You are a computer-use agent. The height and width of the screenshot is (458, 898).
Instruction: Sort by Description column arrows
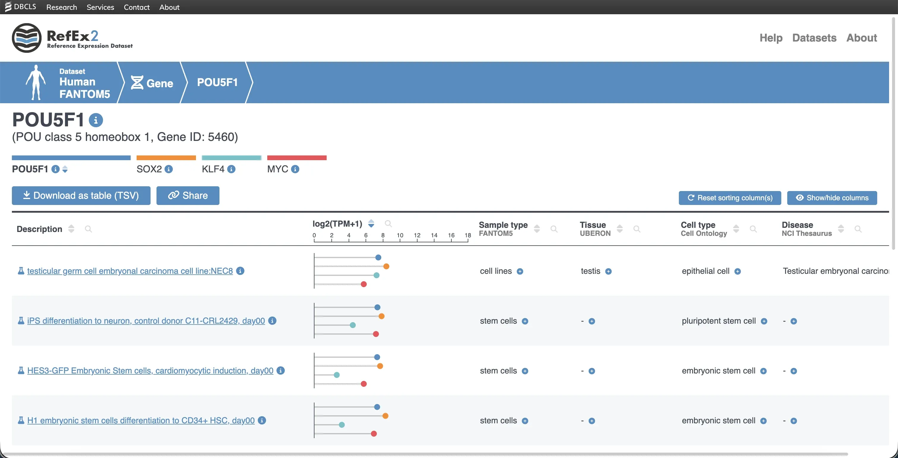pyautogui.click(x=72, y=229)
